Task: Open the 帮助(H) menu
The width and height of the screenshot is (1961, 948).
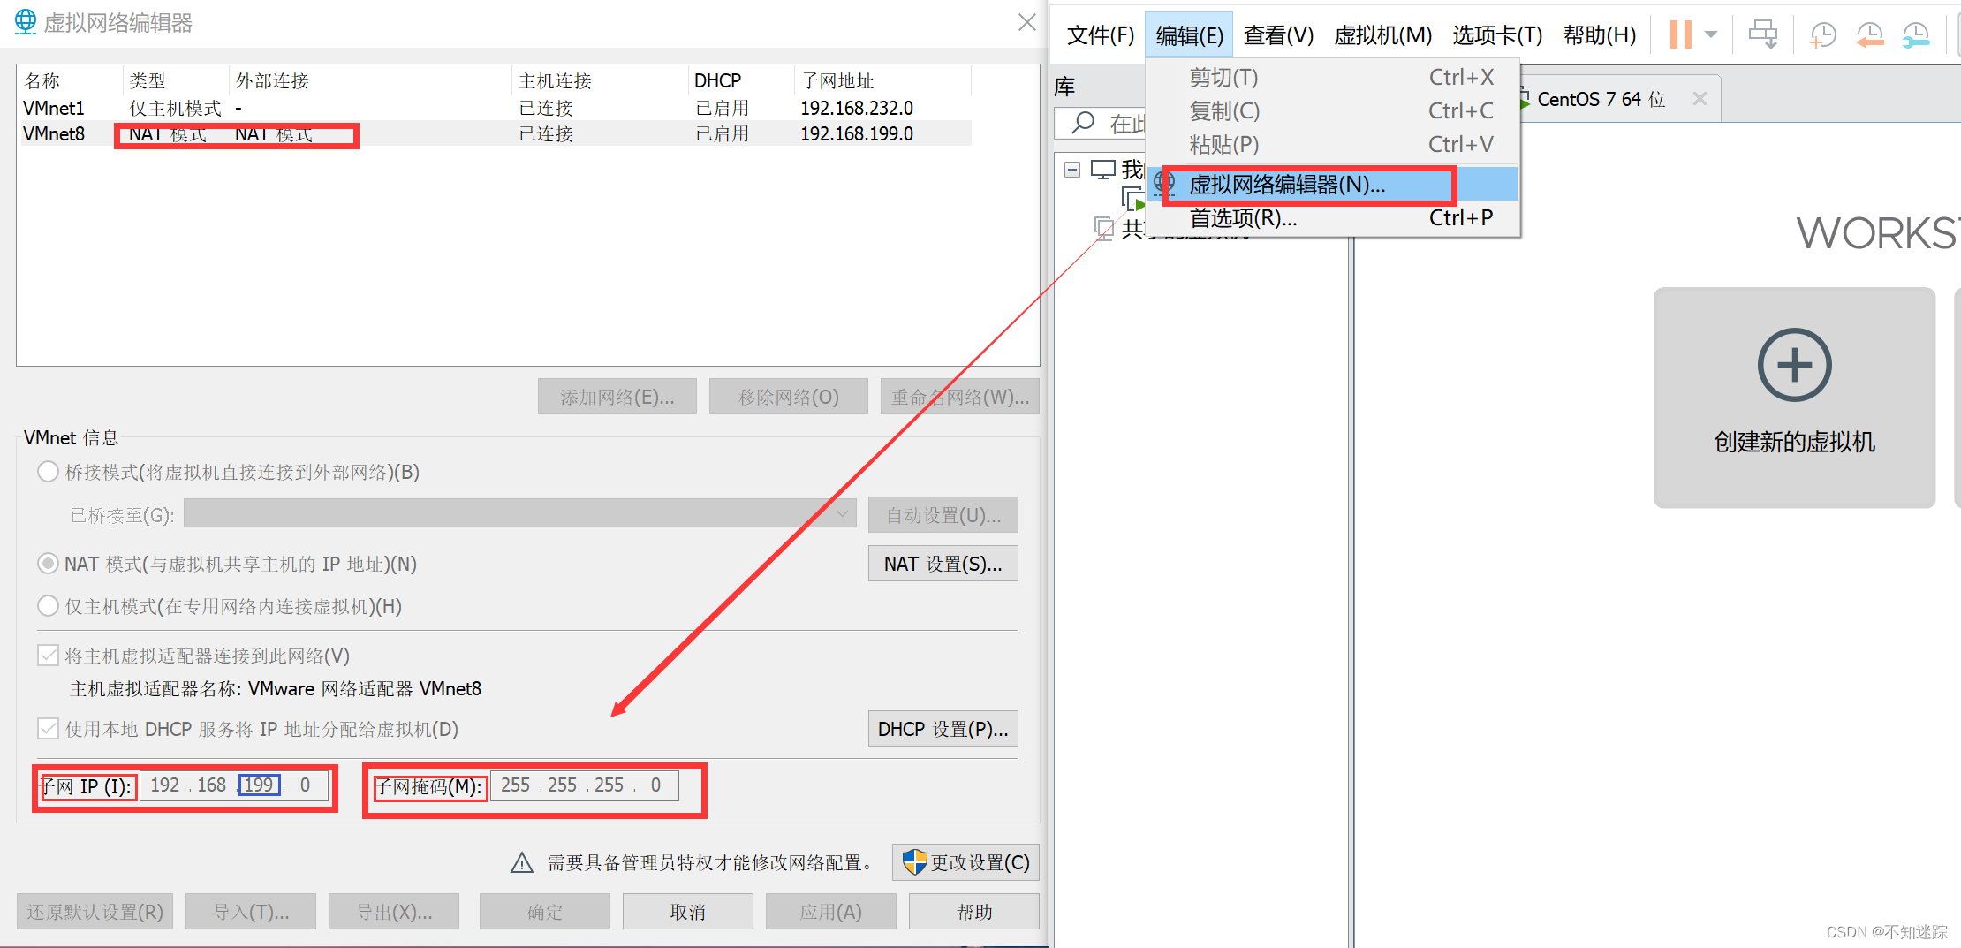Action: 1599,35
